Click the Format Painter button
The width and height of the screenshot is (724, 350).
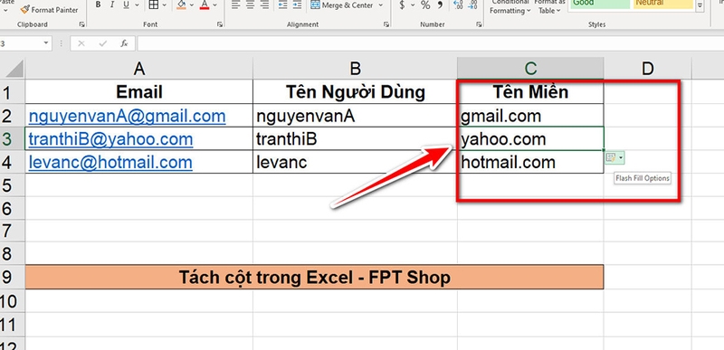(49, 9)
